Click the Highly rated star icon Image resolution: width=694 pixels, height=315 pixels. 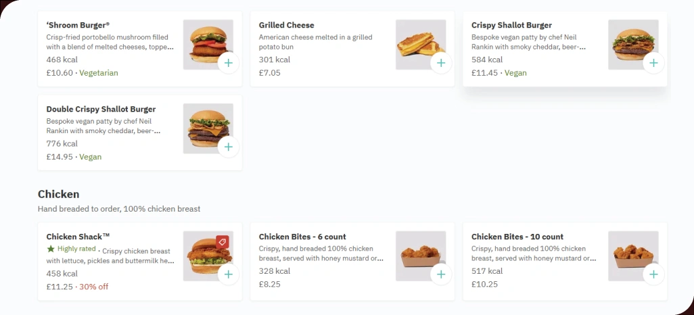coord(51,249)
